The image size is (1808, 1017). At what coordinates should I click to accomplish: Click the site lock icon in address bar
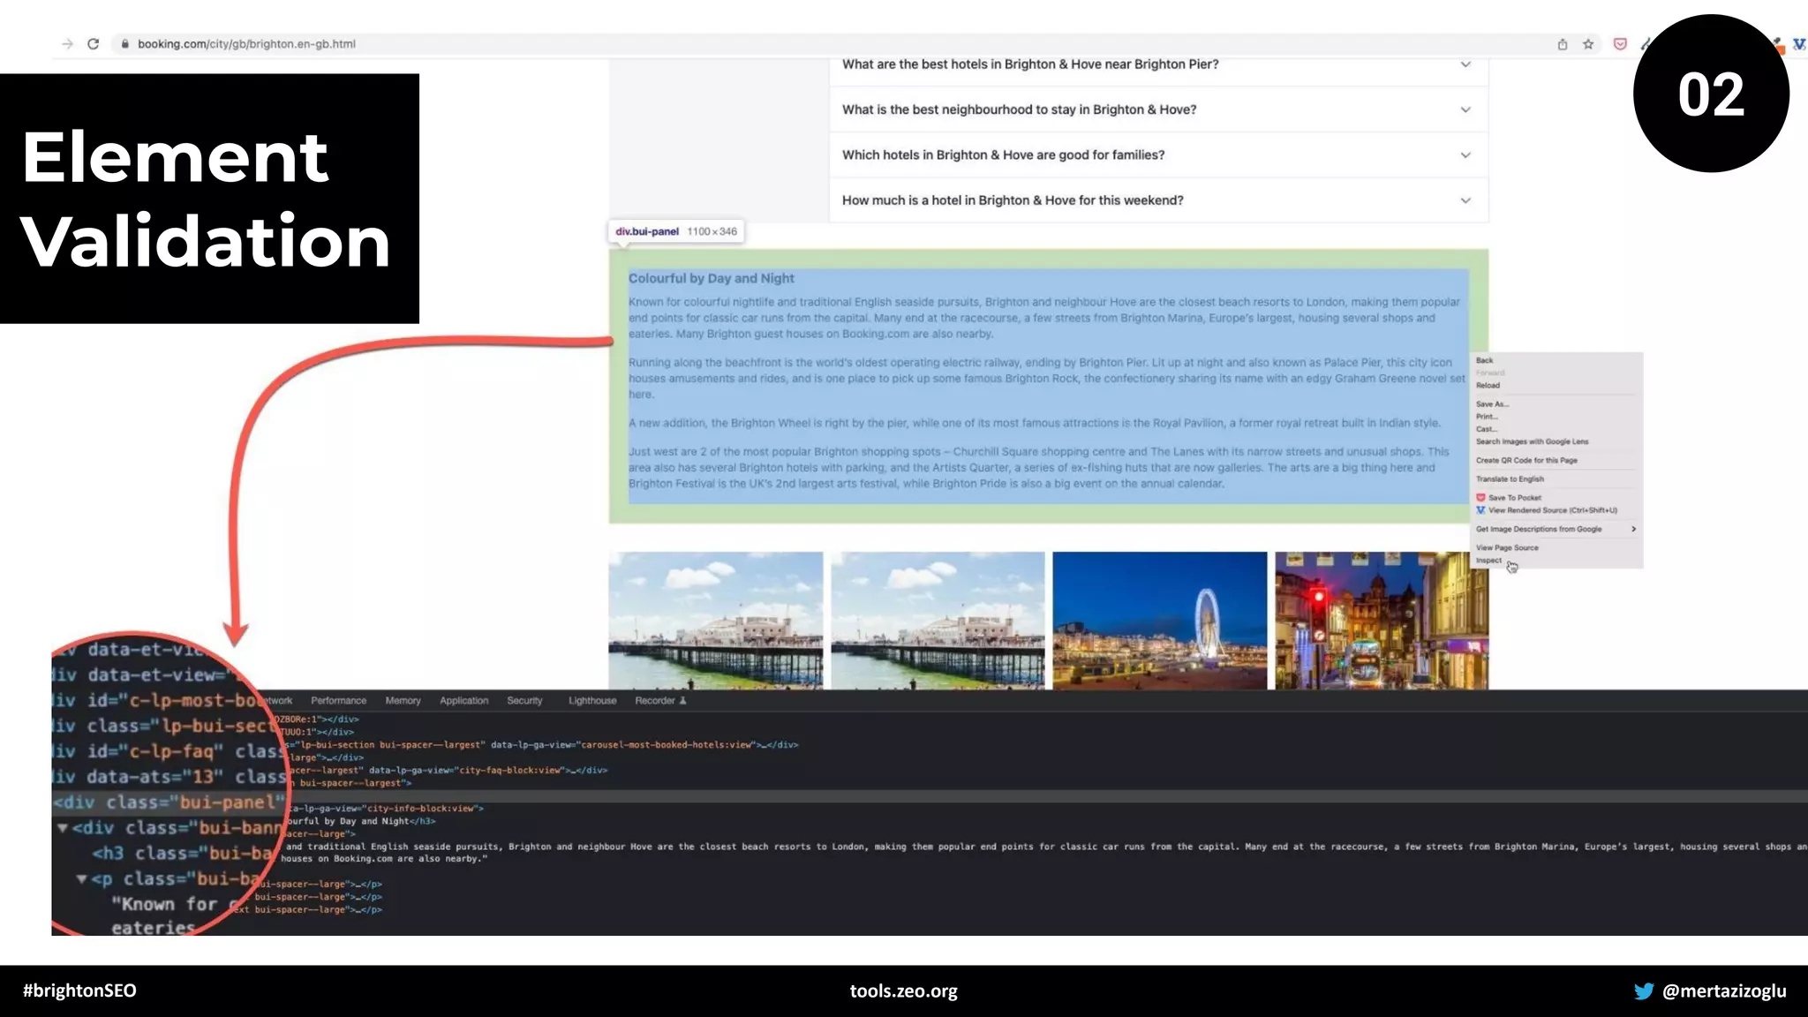click(x=125, y=44)
